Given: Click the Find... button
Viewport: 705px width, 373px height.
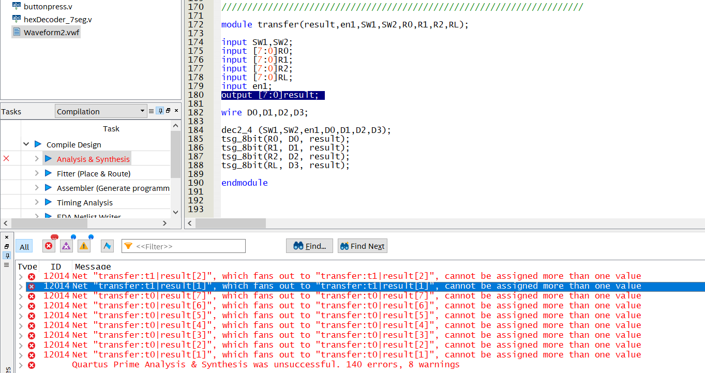Looking at the screenshot, I should (x=309, y=246).
